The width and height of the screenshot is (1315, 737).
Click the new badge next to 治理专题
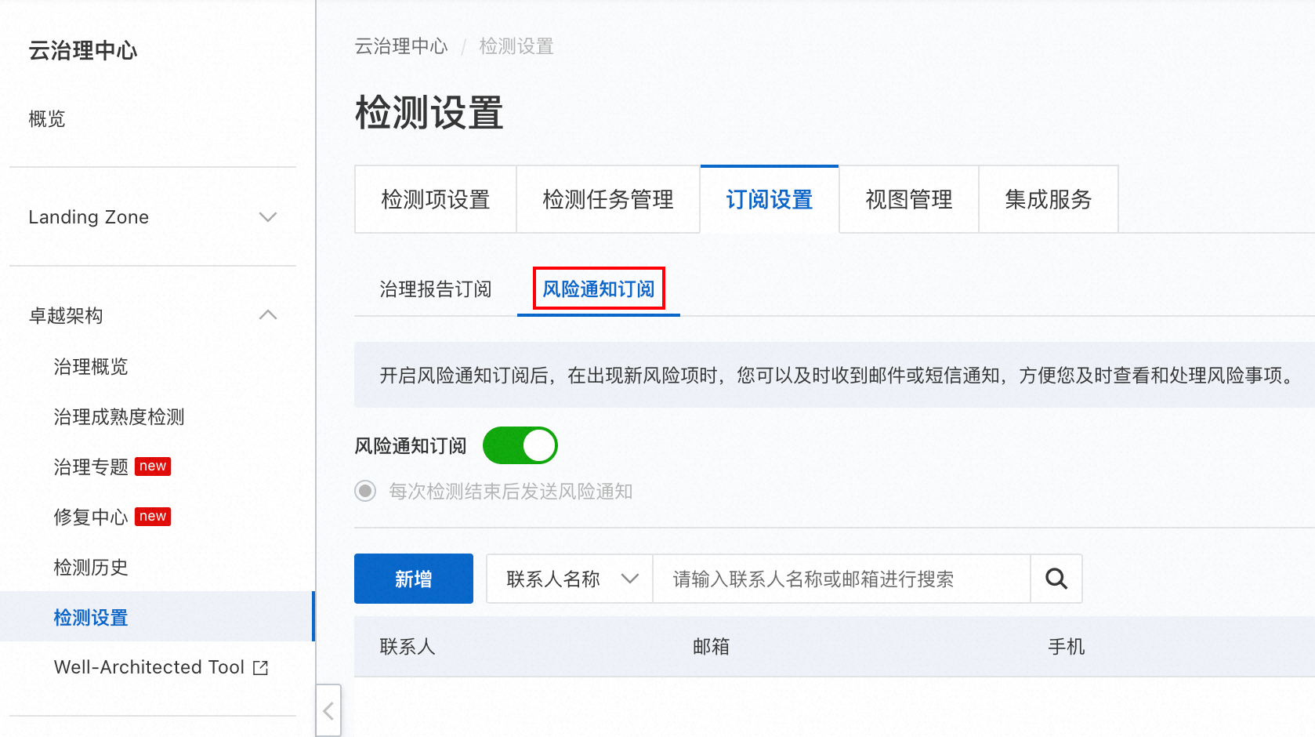pyautogui.click(x=153, y=467)
